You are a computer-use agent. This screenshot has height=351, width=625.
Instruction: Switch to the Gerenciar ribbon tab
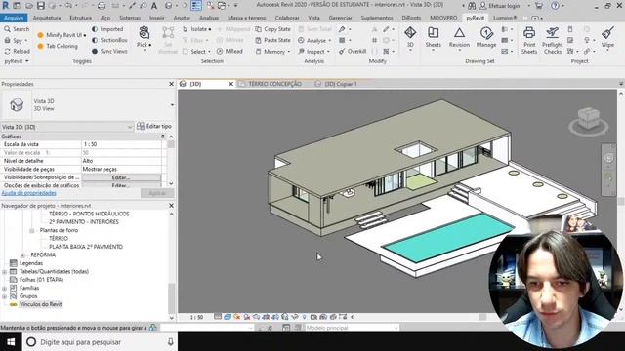pyautogui.click(x=340, y=18)
